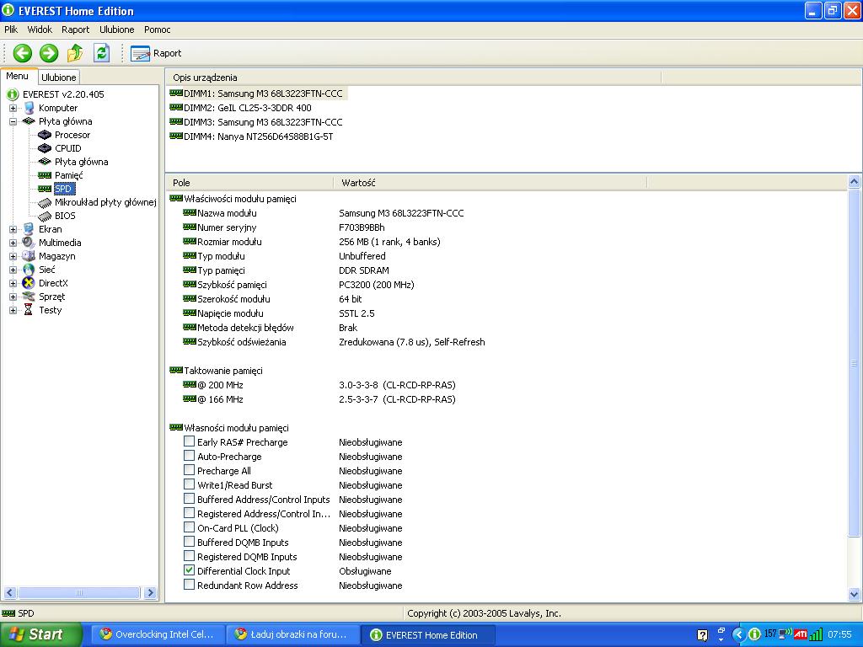The height and width of the screenshot is (647, 863).
Task: Toggle Write1/Read Burst checkbox
Action: tap(189, 484)
